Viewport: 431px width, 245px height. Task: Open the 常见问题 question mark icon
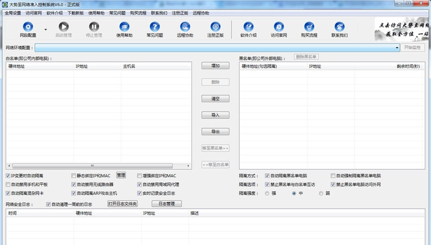click(x=155, y=27)
